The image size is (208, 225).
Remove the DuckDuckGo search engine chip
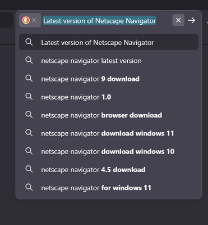coord(34,20)
